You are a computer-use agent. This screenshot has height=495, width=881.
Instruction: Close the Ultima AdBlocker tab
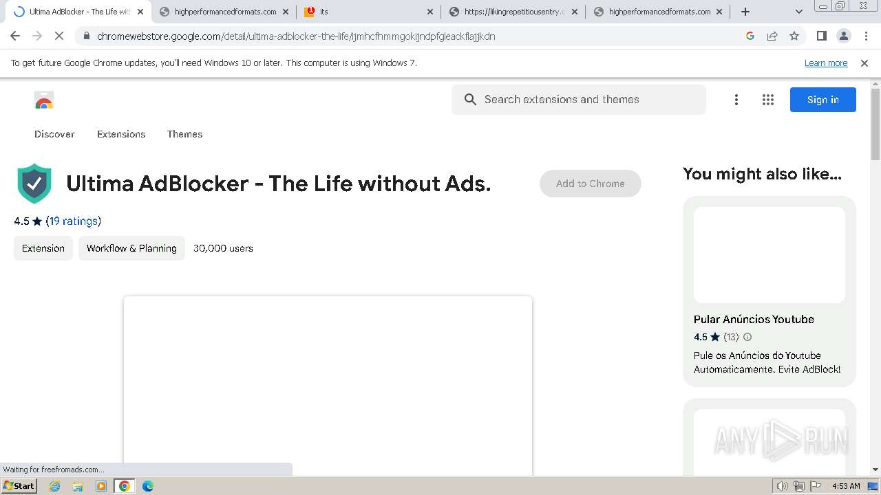point(140,12)
